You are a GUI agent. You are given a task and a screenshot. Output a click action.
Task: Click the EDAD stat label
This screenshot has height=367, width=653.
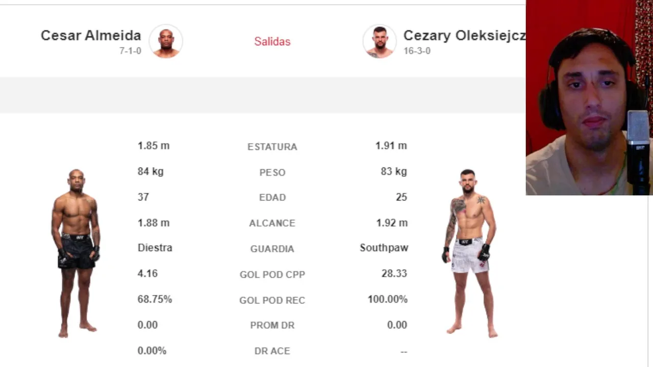(272, 197)
